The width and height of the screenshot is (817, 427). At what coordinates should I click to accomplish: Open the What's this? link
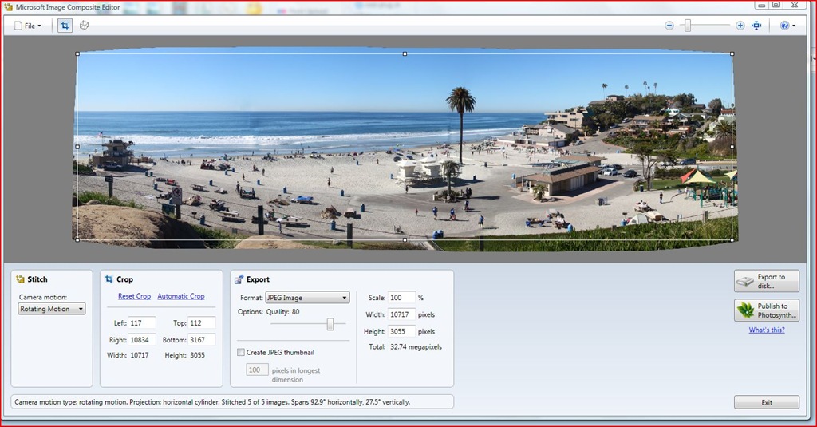coord(767,330)
